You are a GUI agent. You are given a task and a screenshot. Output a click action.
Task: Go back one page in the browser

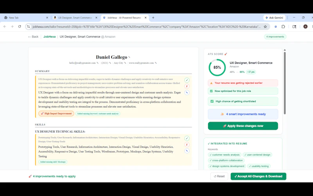5,27
